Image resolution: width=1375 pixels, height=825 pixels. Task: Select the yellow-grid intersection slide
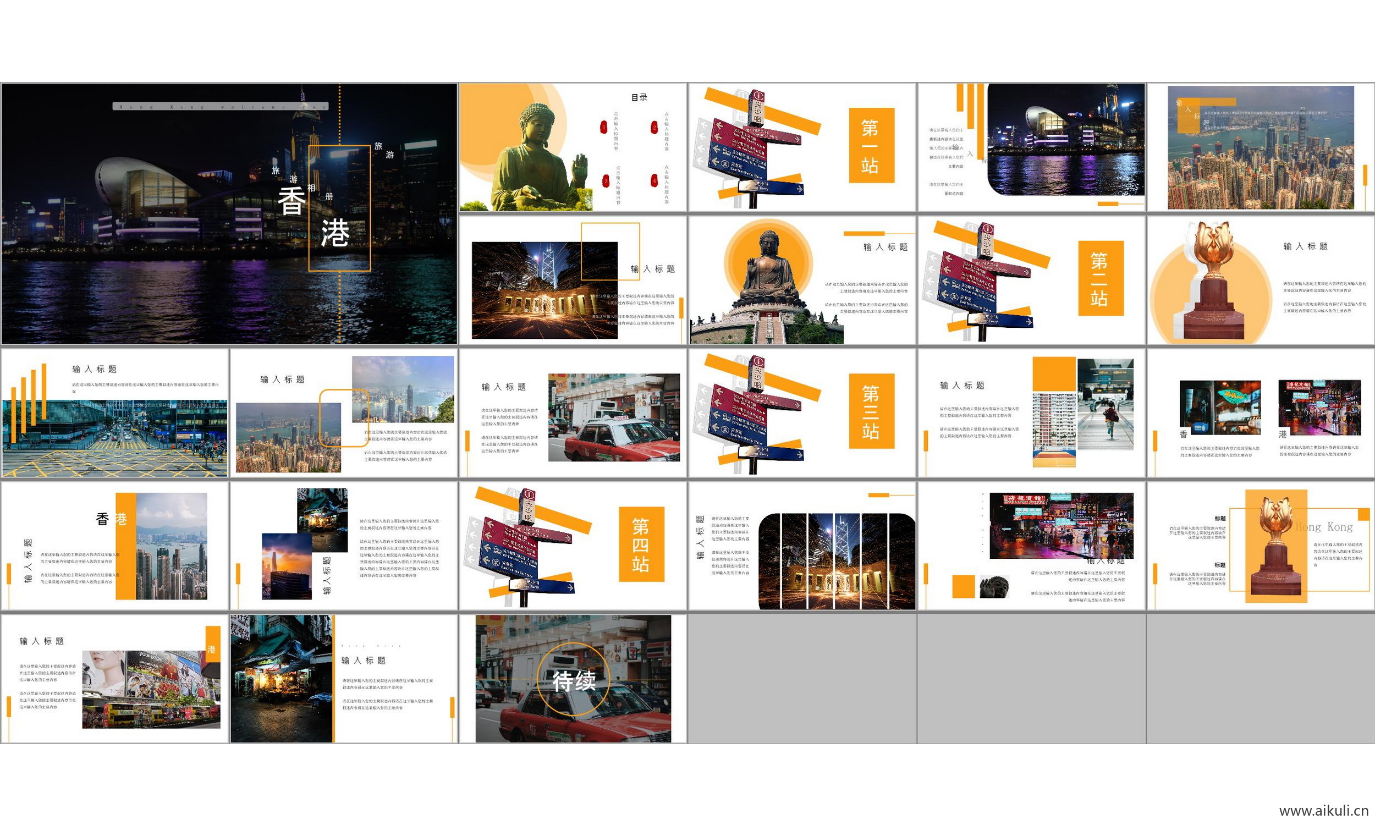click(114, 413)
